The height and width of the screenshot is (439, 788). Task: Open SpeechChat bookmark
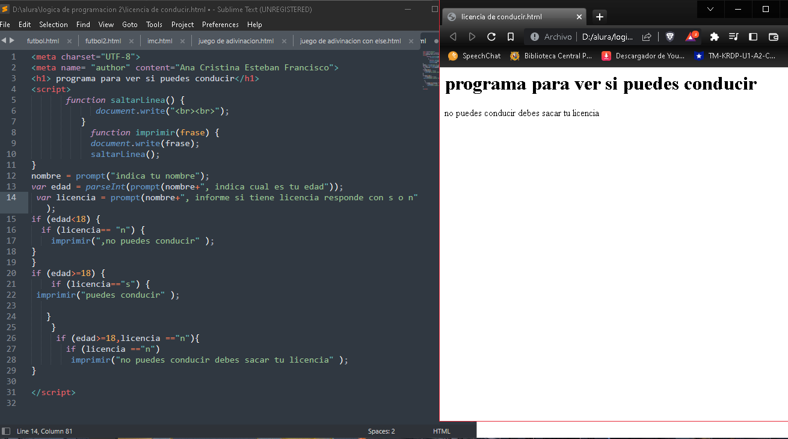click(475, 56)
